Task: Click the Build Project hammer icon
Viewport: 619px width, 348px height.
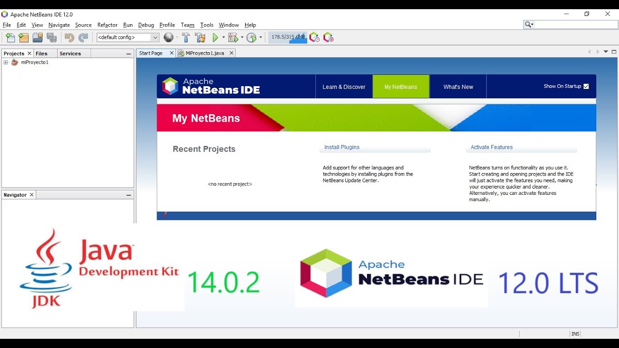Action: [x=186, y=37]
